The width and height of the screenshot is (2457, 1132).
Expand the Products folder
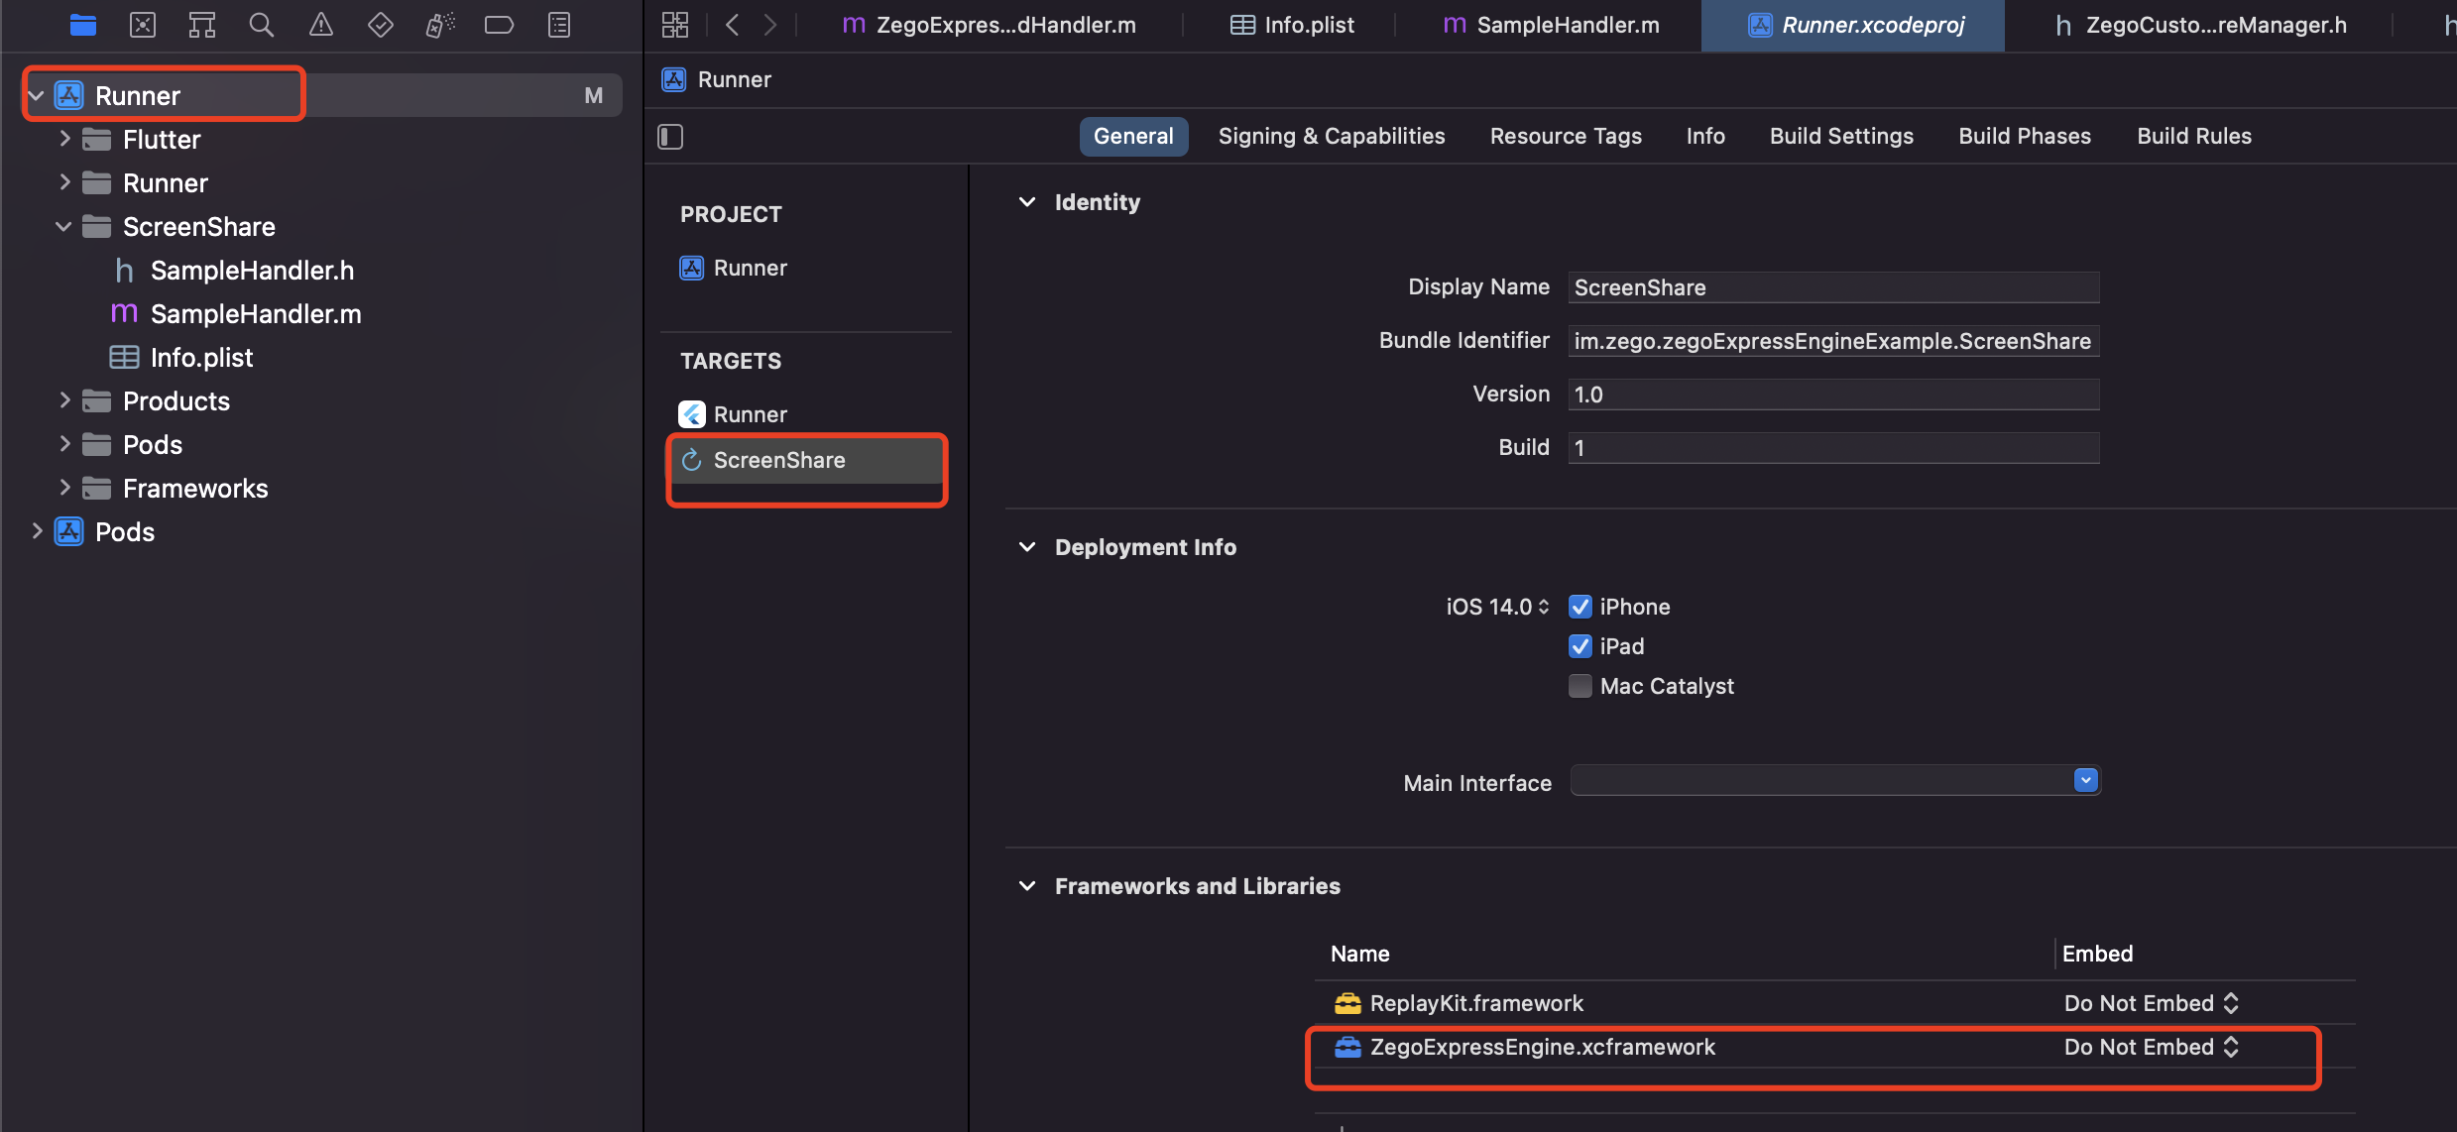click(x=64, y=400)
